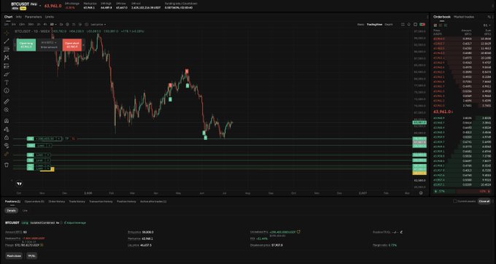Click the edit icon beside Position TP/SL

[x=401, y=232]
